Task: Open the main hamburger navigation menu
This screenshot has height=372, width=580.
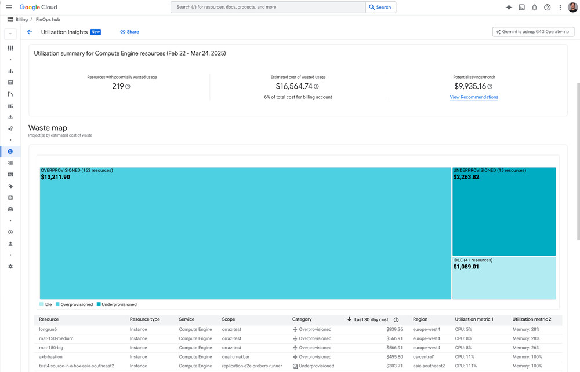Action: coord(9,8)
